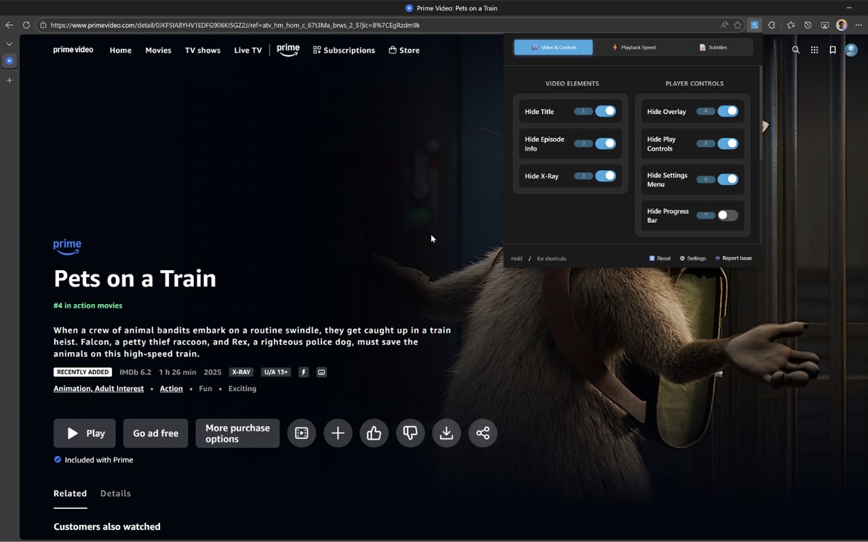Click the pinned Prime Video vertical tab
Screen dimensions: 868x542
click(9, 61)
